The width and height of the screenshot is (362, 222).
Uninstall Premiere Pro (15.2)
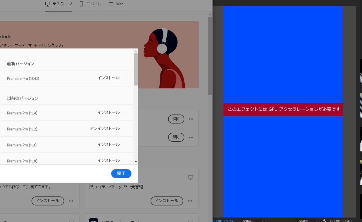(x=105, y=129)
